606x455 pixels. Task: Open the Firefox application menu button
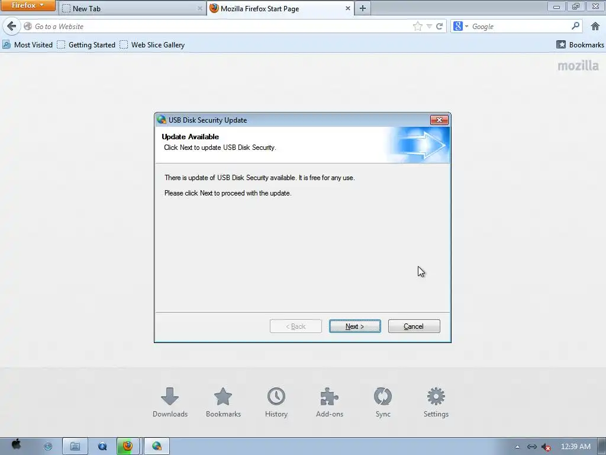pyautogui.click(x=28, y=5)
